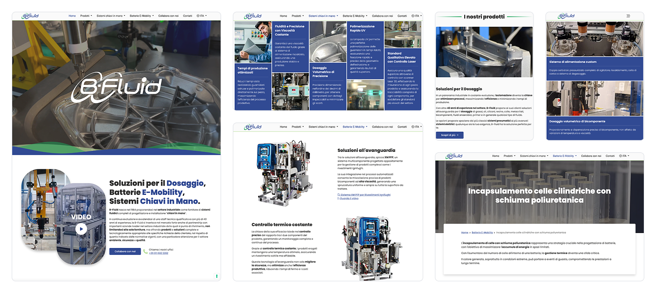Select Collabora con noi on Polimerizzazione Rapida UV page
Image resolution: width=656 pixels, height=293 pixels.
tap(382, 16)
